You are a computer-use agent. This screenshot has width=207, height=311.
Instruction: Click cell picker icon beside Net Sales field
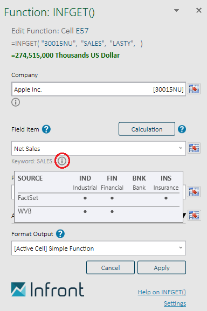pos(194,148)
